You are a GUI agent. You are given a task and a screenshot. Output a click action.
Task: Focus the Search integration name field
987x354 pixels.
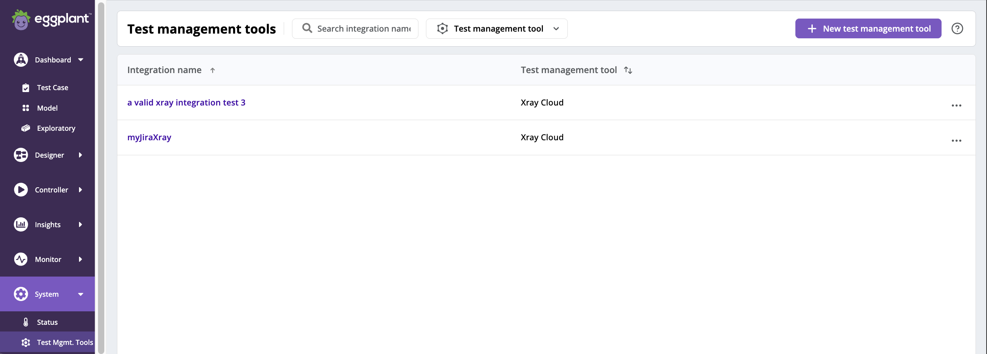click(x=355, y=28)
